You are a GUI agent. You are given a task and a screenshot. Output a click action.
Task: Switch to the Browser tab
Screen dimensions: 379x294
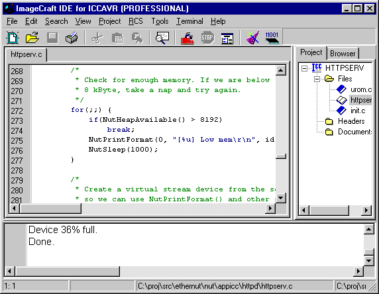click(343, 54)
